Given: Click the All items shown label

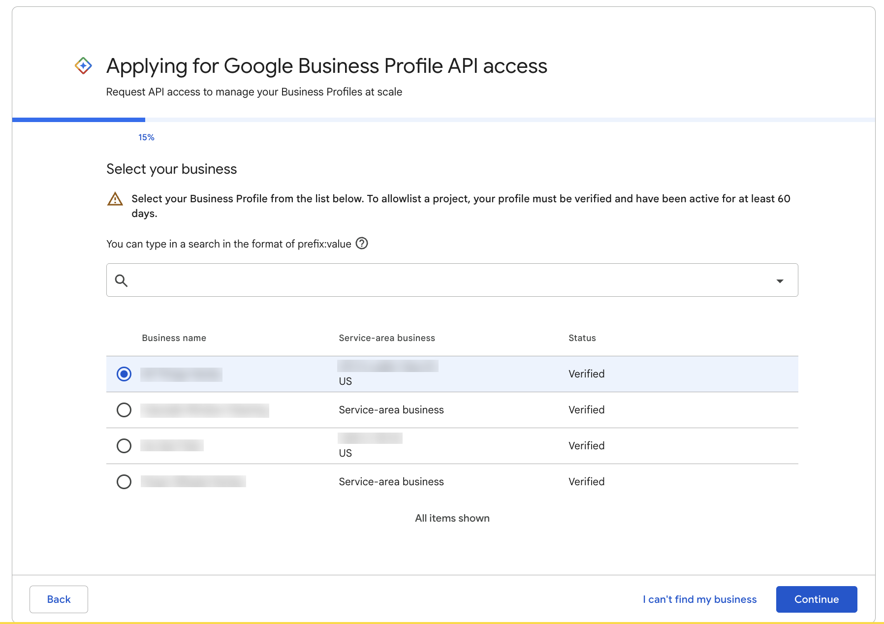Looking at the screenshot, I should 451,518.
